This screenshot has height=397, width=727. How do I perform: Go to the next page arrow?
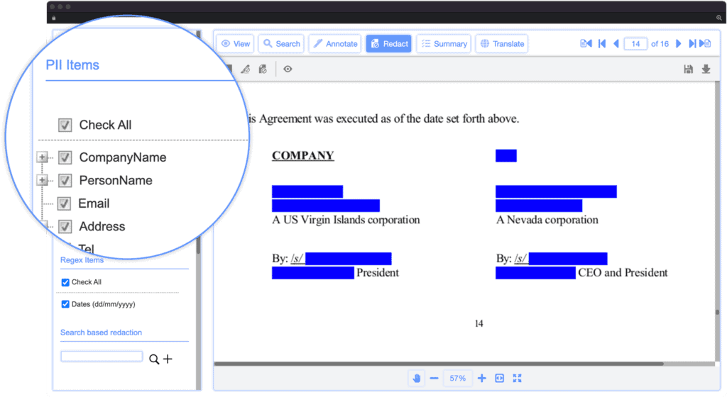click(x=679, y=44)
